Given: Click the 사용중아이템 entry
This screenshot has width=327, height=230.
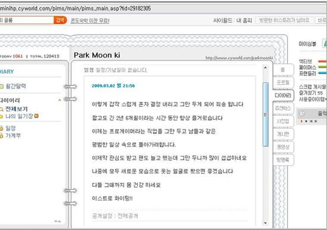Looking at the screenshot, I should (313, 99).
